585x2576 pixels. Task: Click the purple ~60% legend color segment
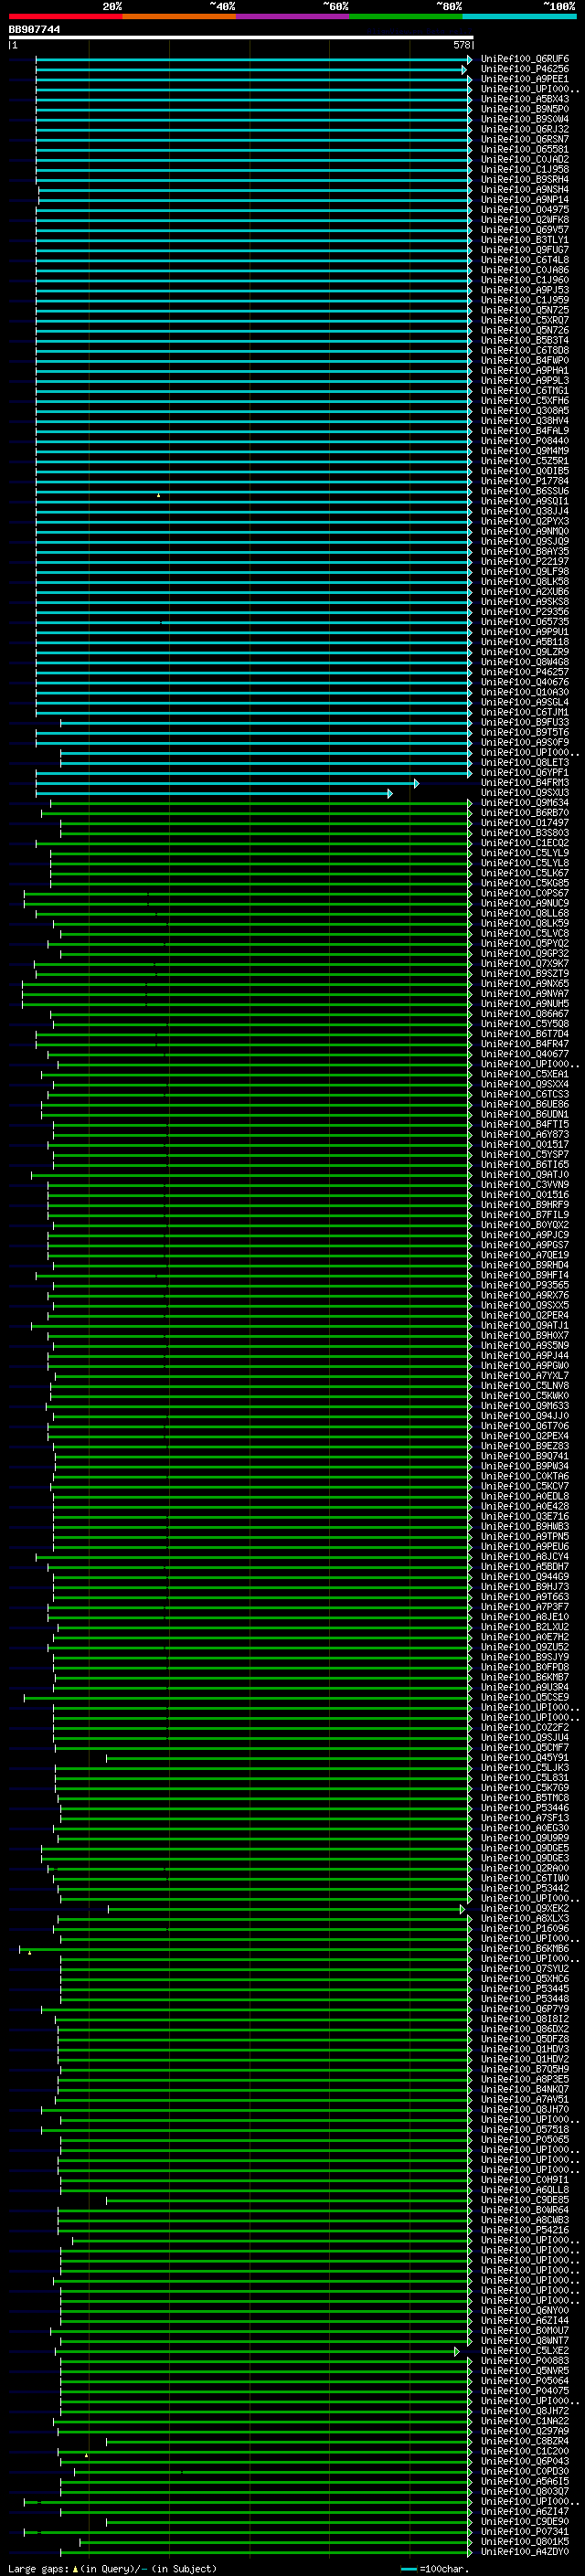293,16
